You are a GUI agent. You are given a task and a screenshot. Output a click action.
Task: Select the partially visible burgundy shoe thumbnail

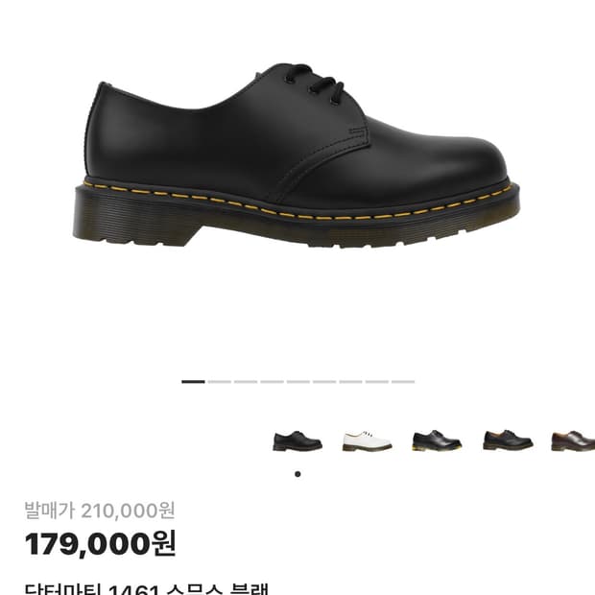(573, 440)
